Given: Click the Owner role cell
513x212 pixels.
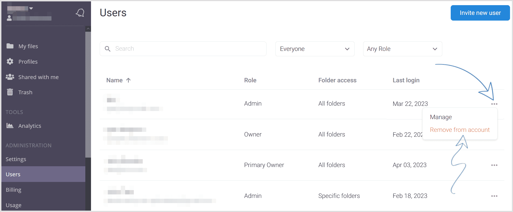Looking at the screenshot, I should pyautogui.click(x=253, y=134).
